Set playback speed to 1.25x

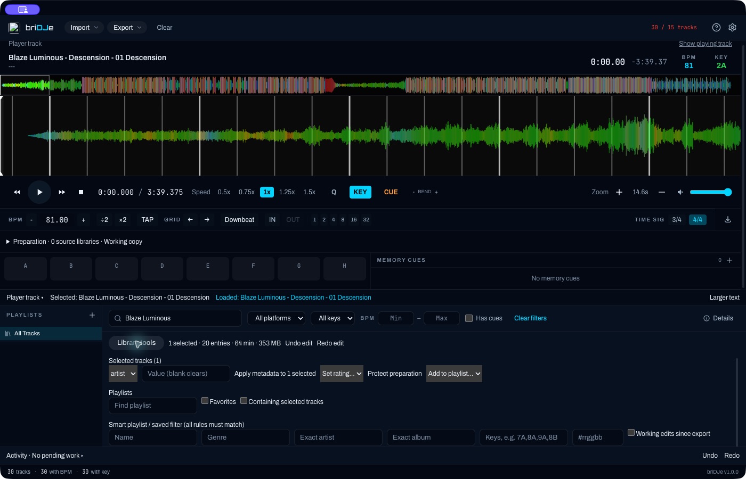(287, 192)
